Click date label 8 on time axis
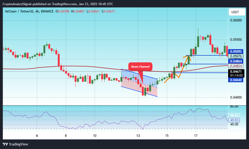The image size is (249, 149). (x=66, y=136)
